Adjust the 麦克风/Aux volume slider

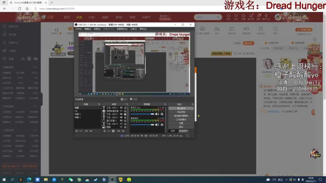coord(142,114)
